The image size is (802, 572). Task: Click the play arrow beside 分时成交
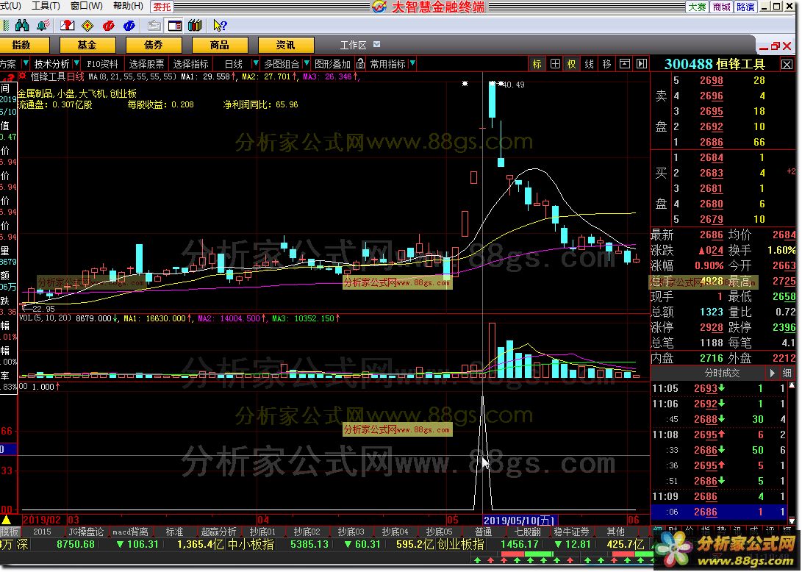(x=773, y=373)
